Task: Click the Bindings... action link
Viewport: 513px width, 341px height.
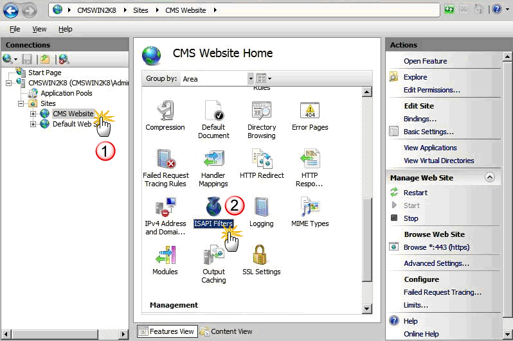Action: click(x=420, y=119)
